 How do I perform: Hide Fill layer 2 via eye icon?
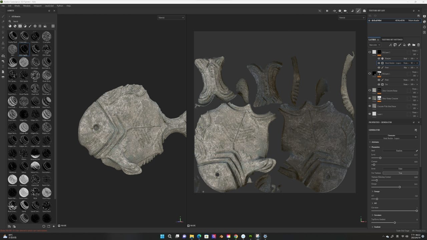coord(370,52)
